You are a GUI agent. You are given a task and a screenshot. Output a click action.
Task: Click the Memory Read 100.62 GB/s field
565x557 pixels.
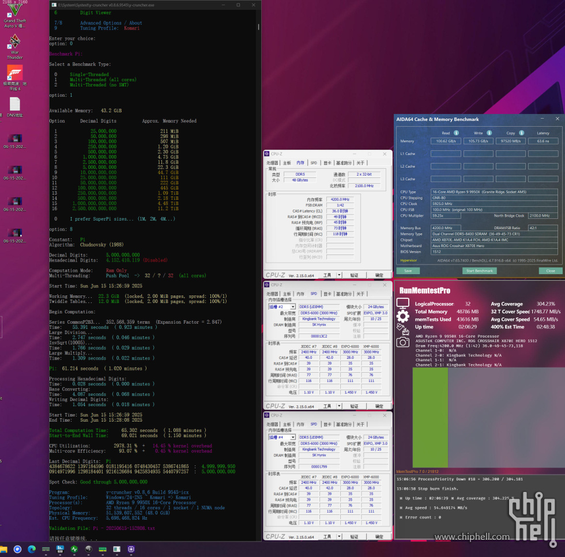tap(446, 141)
